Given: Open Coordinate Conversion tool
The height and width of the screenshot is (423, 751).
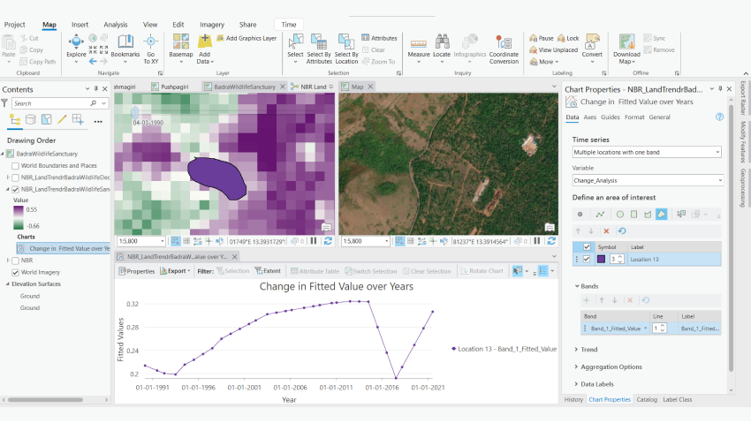Looking at the screenshot, I should coord(504,46).
